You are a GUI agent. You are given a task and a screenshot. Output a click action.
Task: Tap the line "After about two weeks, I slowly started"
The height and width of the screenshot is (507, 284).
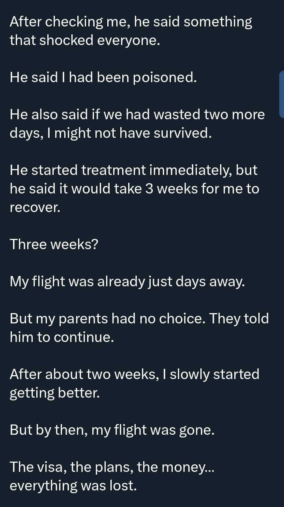tap(135, 374)
